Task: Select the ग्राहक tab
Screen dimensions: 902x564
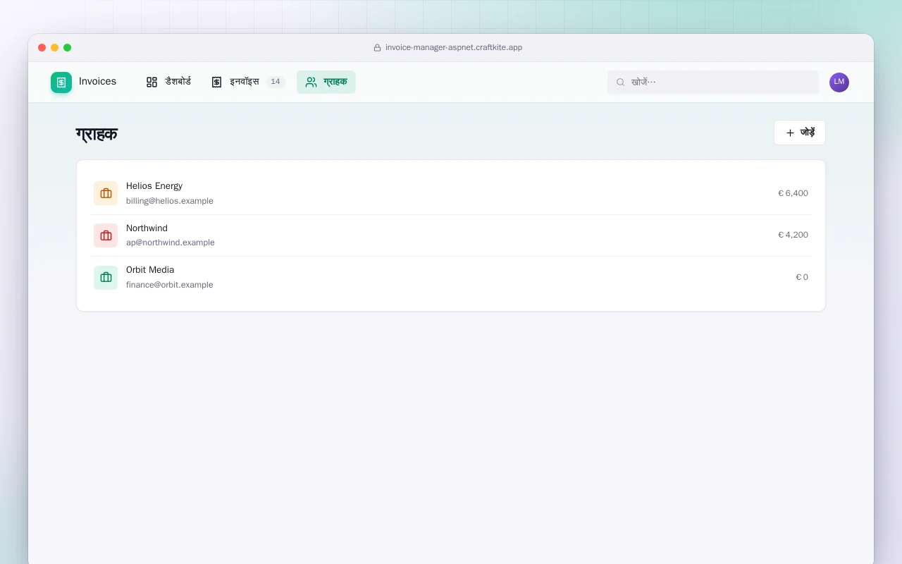Action: point(326,82)
